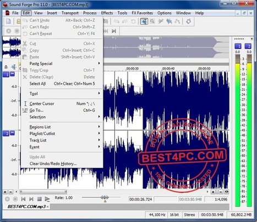Image resolution: width=257 pixels, height=222 pixels.
Task: Choose Select All from Edit menu
Action: pyautogui.click(x=62, y=84)
